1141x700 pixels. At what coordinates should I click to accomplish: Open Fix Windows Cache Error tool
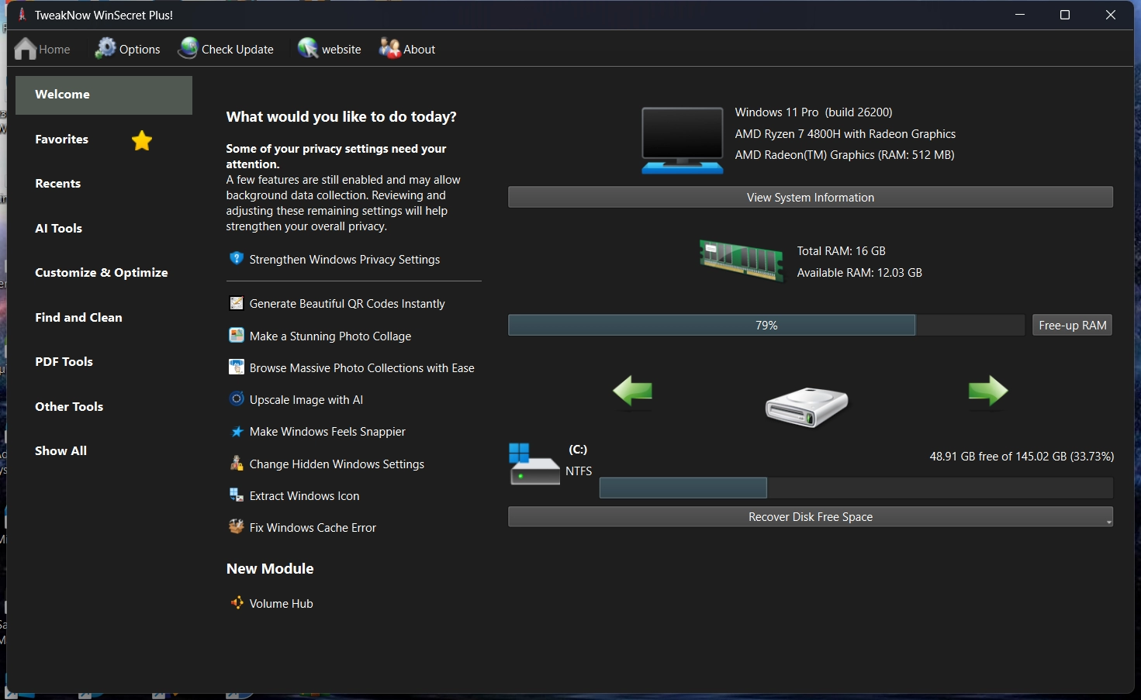(313, 528)
